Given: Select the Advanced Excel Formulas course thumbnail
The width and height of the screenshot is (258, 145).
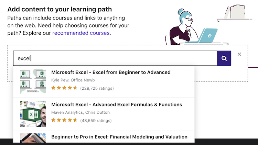Looking at the screenshot, I should pyautogui.click(x=33, y=114).
